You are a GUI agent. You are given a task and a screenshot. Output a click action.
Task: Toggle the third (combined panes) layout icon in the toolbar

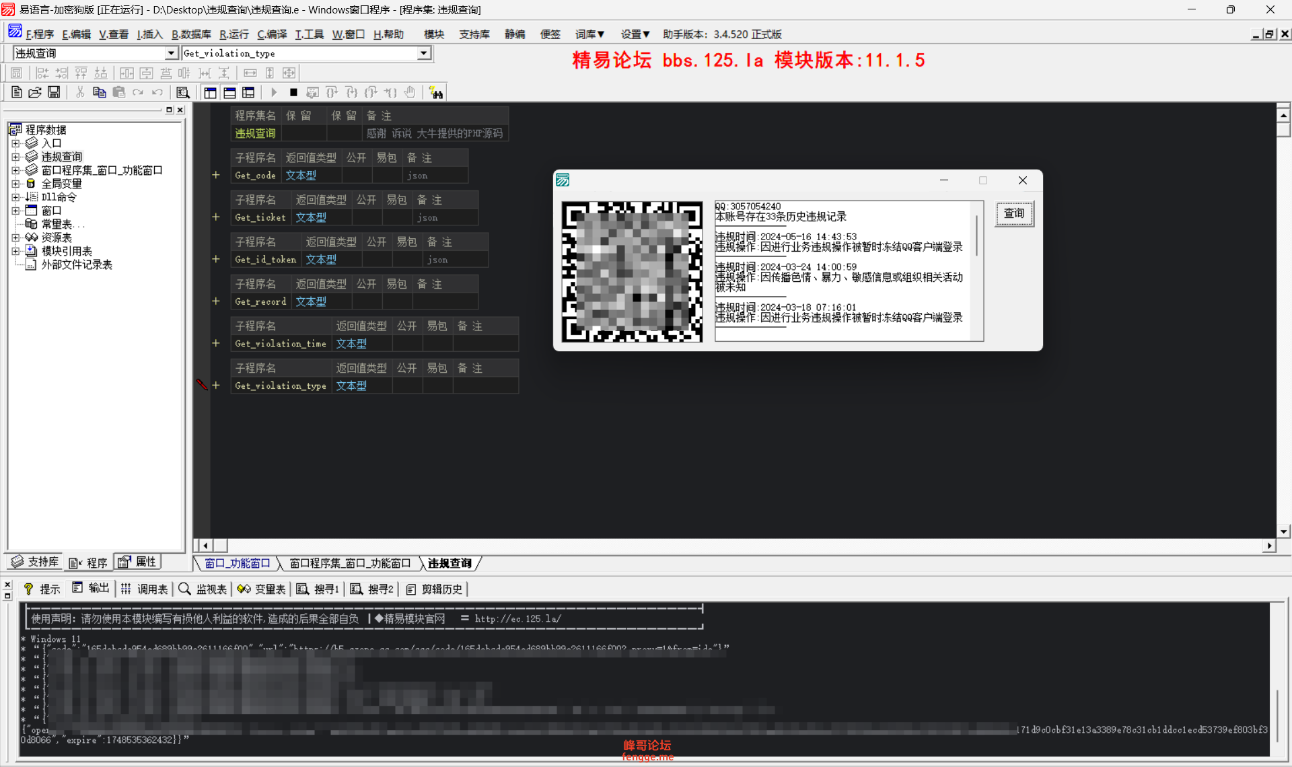click(248, 93)
